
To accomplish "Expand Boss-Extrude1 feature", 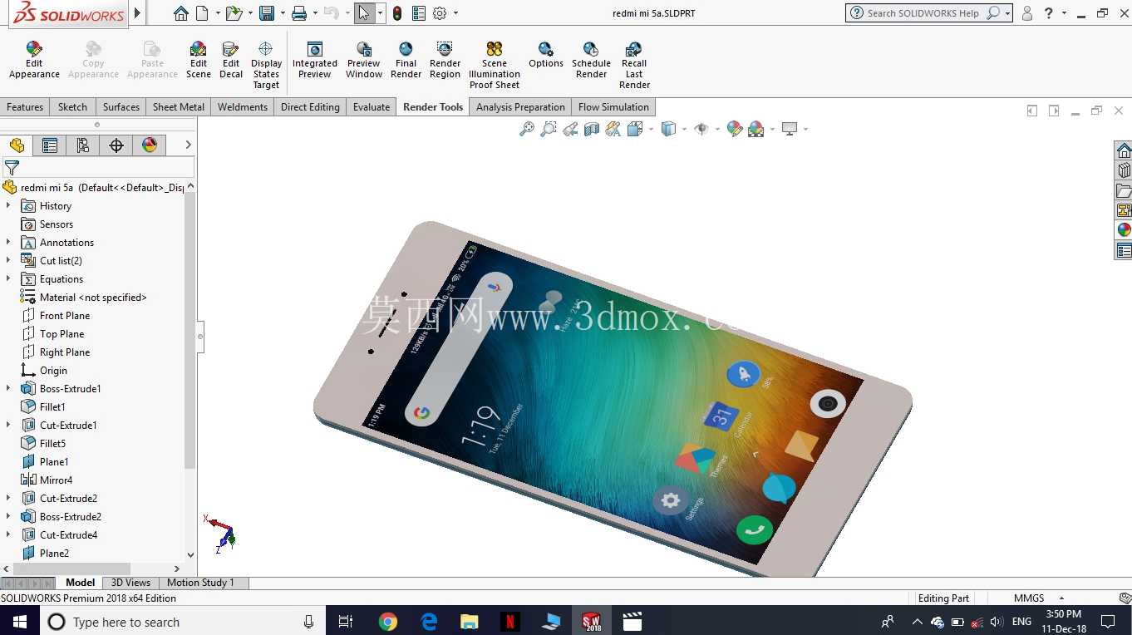I will tap(8, 388).
